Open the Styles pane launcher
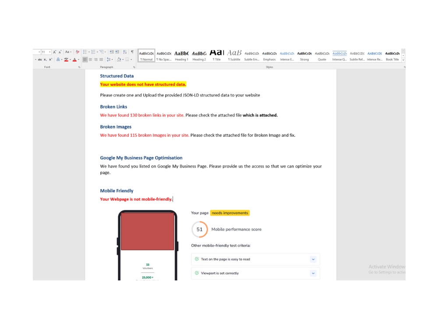The height and width of the screenshot is (329, 438). point(404,67)
